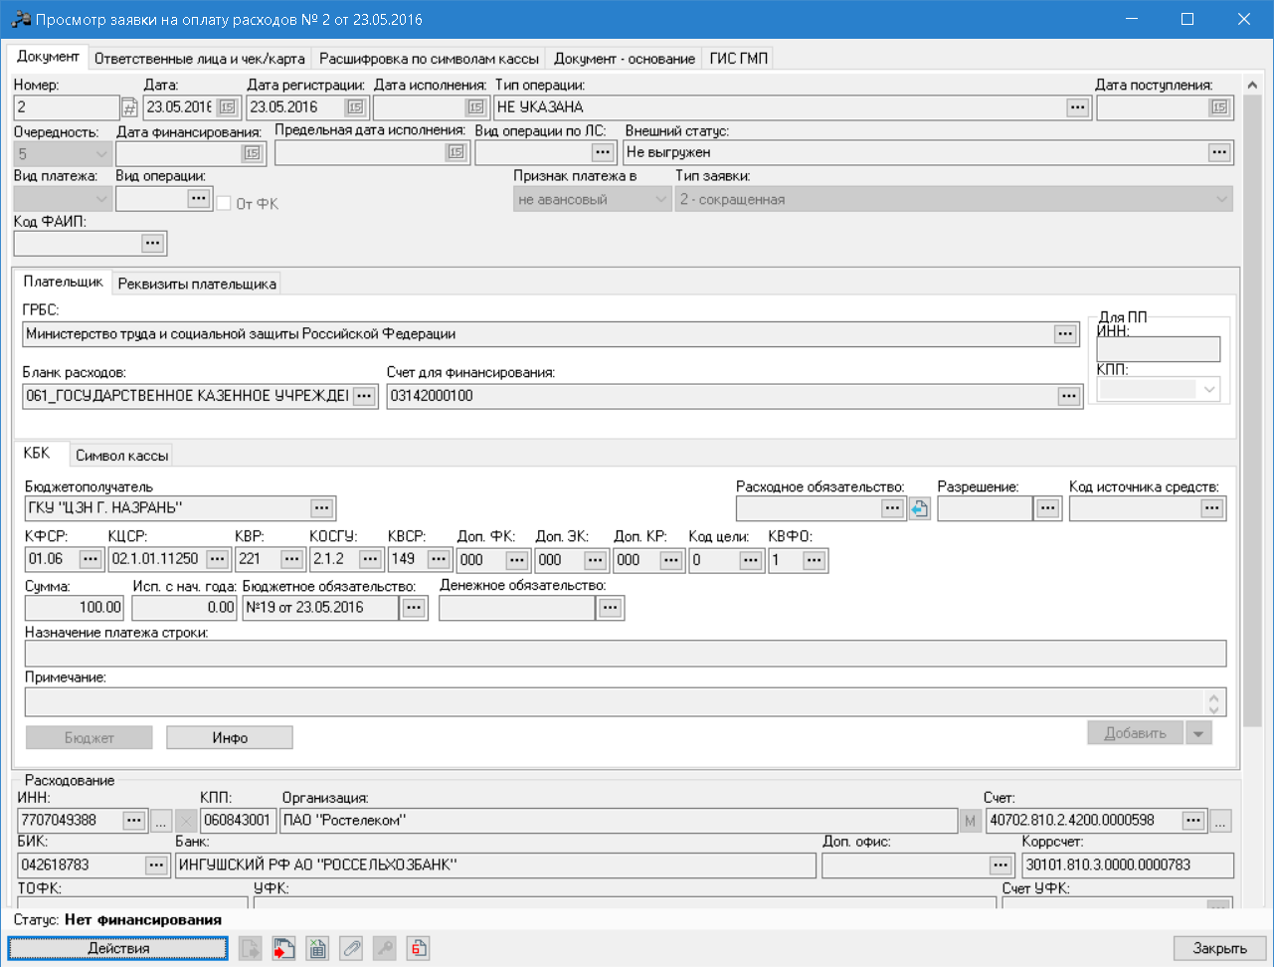This screenshot has width=1274, height=967.
Task: Switch to the ГИС ГМП tab
Action: 738,59
